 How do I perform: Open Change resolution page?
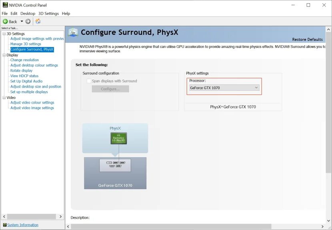24,60
